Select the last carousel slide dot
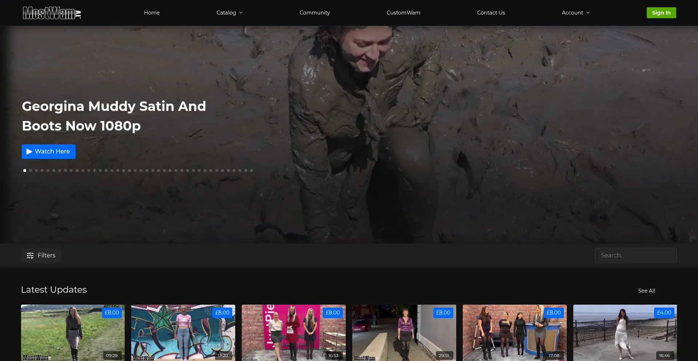The width and height of the screenshot is (698, 361). pos(252,171)
